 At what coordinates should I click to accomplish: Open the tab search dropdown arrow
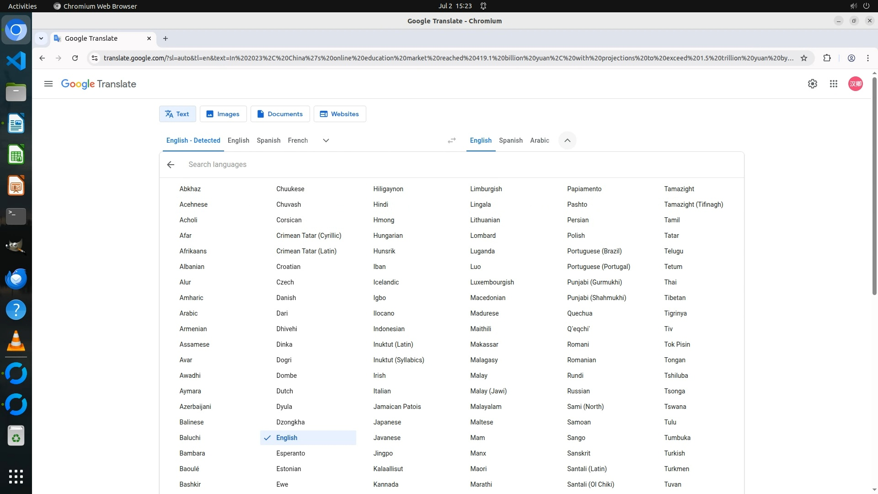pos(41,38)
